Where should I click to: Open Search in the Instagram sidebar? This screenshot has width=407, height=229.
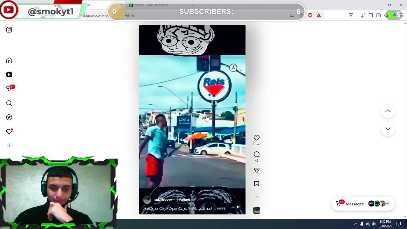9,103
